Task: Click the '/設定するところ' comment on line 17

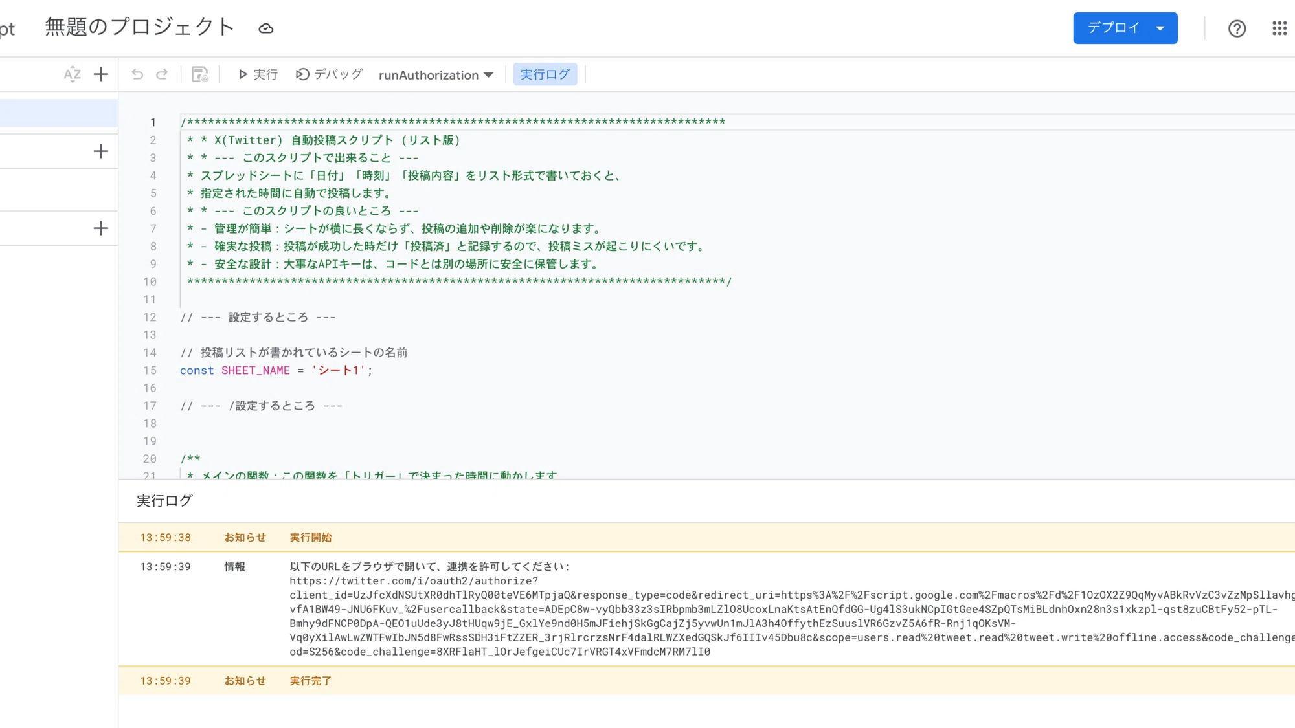Action: [262, 406]
